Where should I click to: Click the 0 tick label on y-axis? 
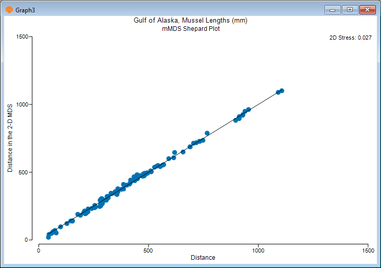click(x=28, y=240)
